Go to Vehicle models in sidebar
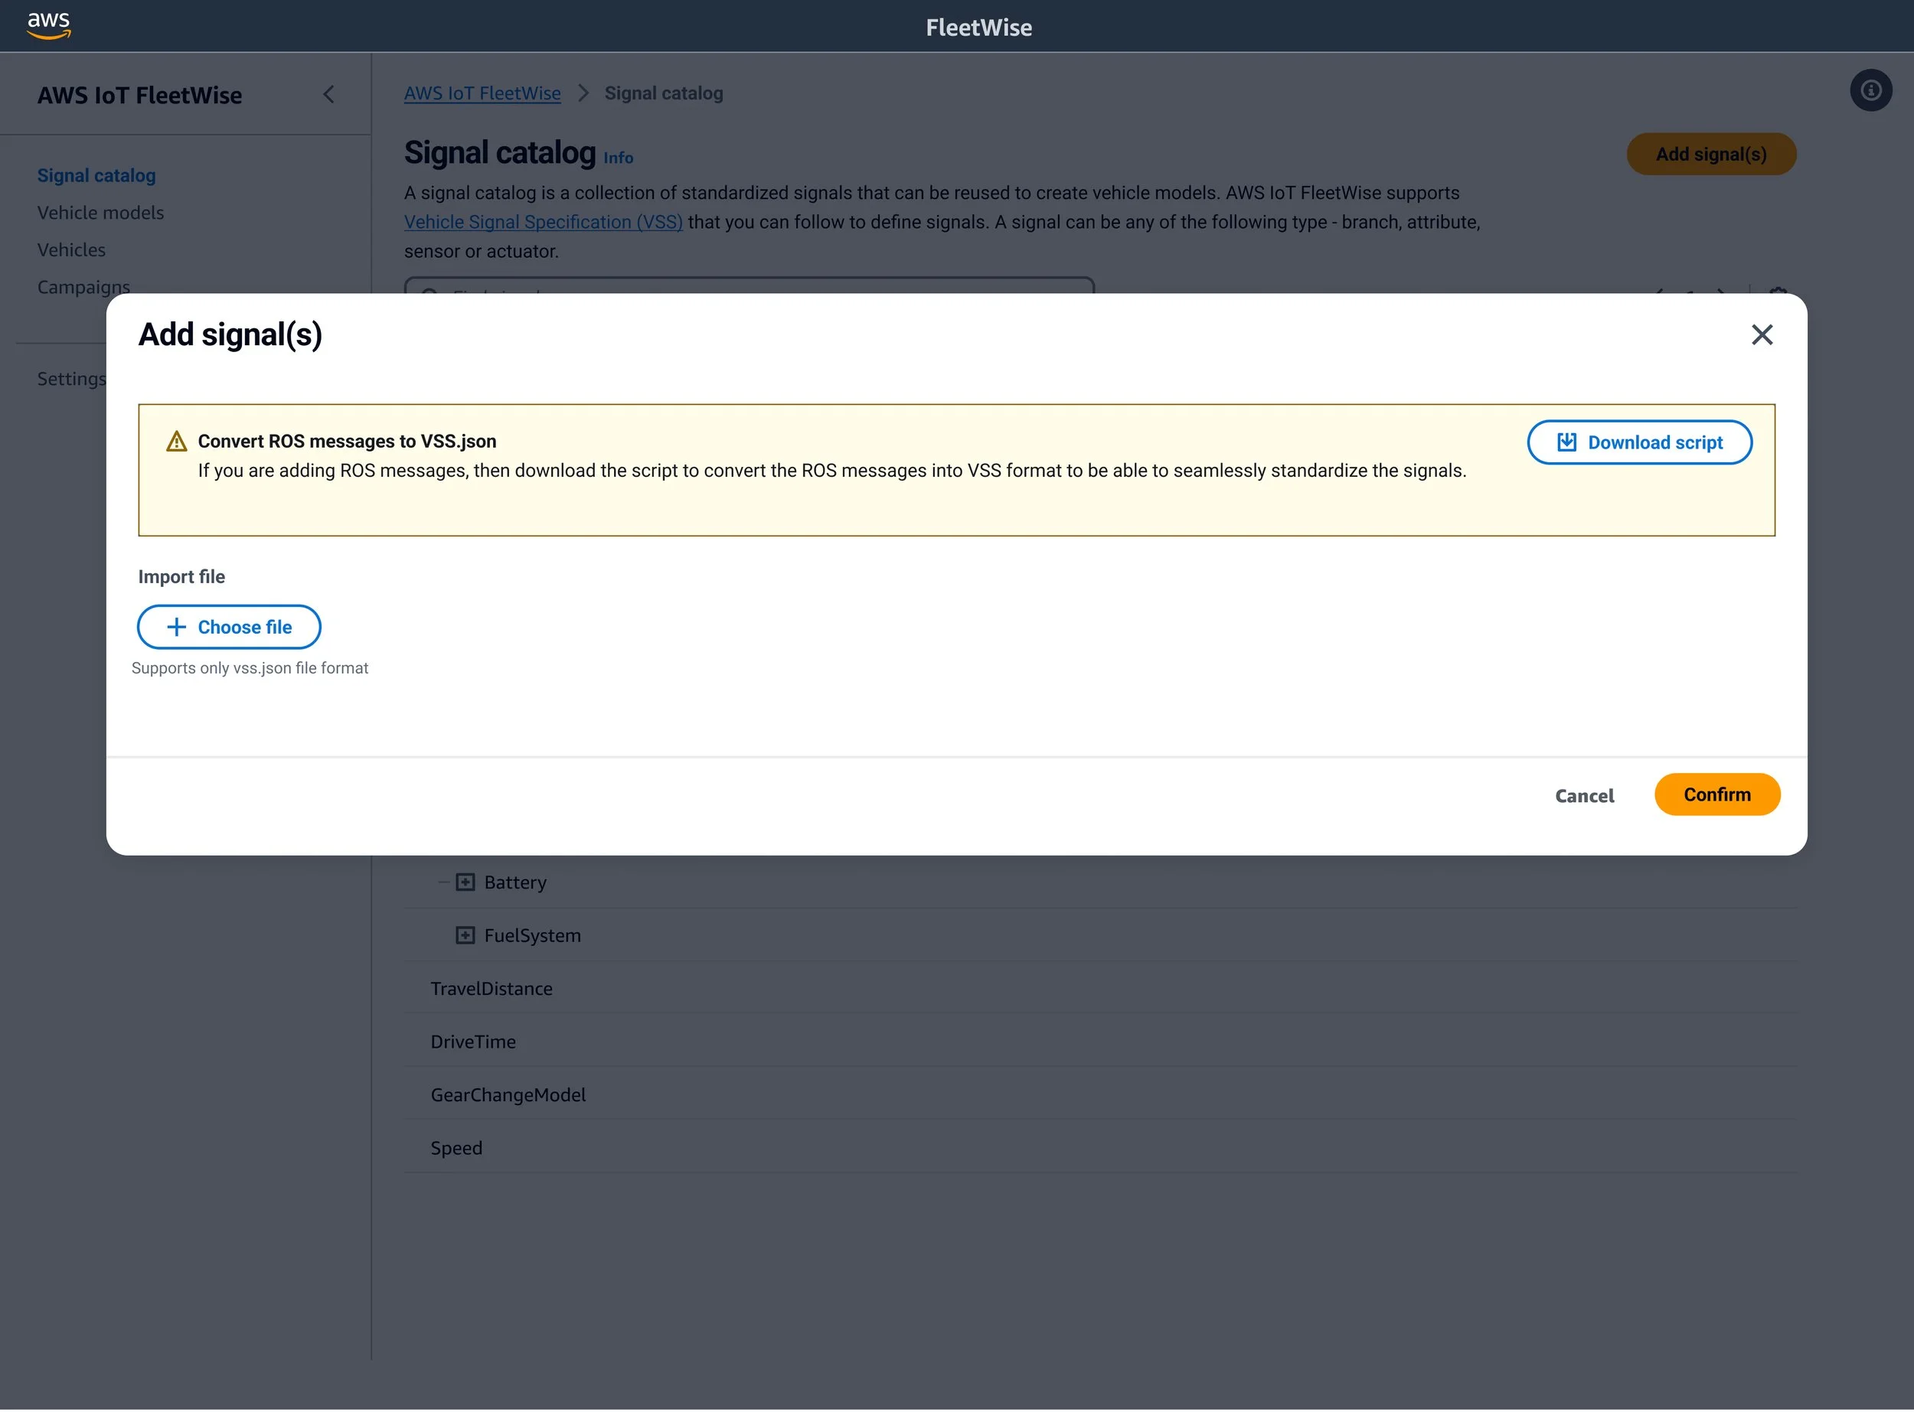The width and height of the screenshot is (1914, 1412). [x=100, y=213]
